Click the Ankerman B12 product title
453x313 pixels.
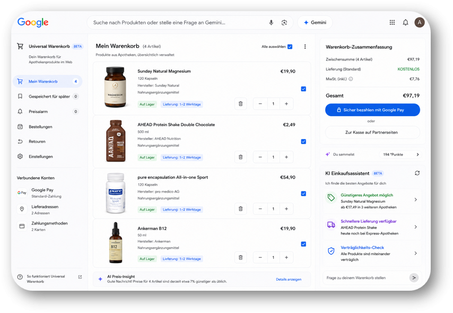(x=152, y=228)
